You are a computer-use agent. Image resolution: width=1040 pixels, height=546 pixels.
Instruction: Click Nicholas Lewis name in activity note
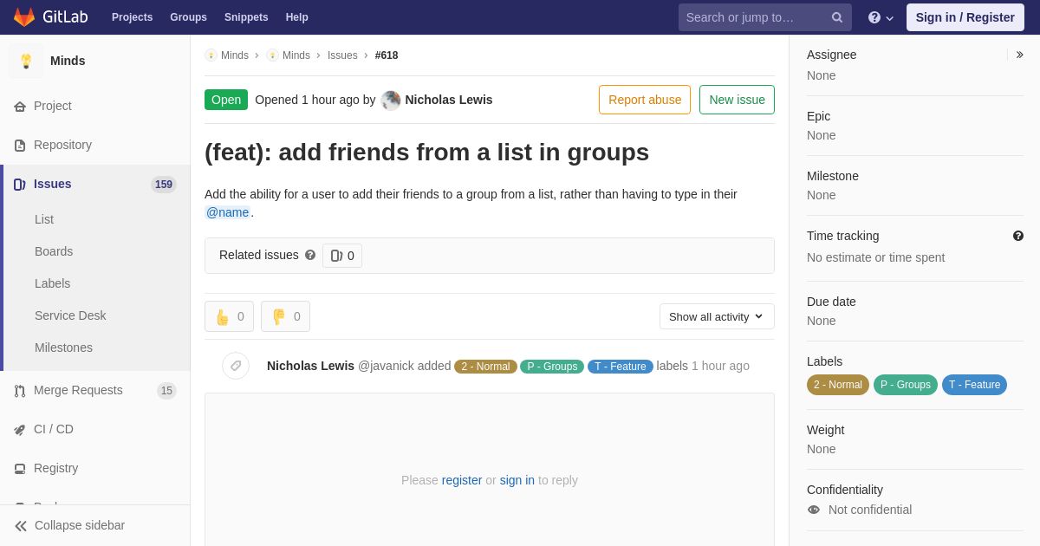(310, 366)
